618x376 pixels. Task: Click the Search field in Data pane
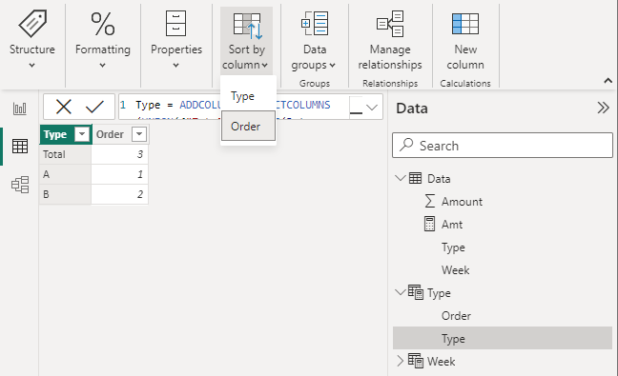click(503, 146)
